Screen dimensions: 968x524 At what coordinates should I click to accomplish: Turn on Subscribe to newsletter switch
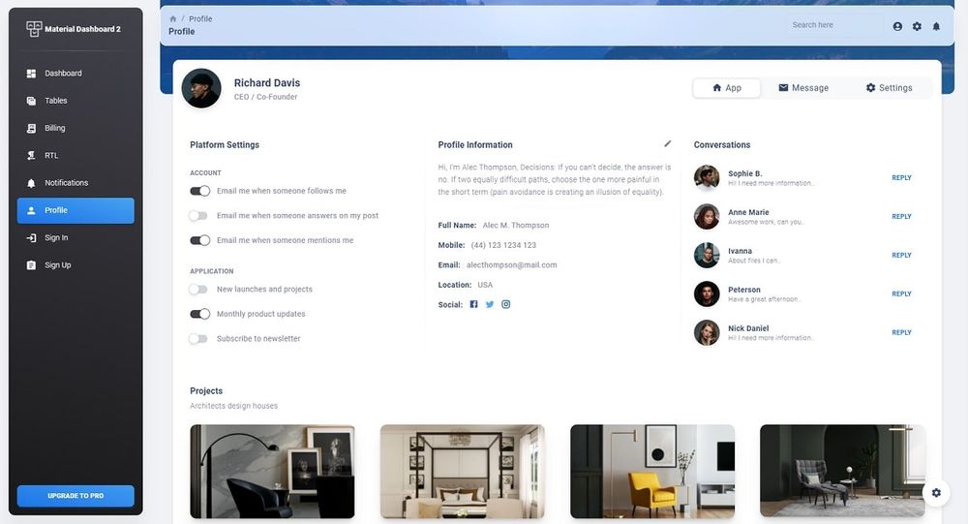pyautogui.click(x=198, y=339)
